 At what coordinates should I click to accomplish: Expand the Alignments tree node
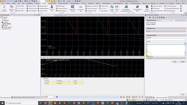(1, 20)
